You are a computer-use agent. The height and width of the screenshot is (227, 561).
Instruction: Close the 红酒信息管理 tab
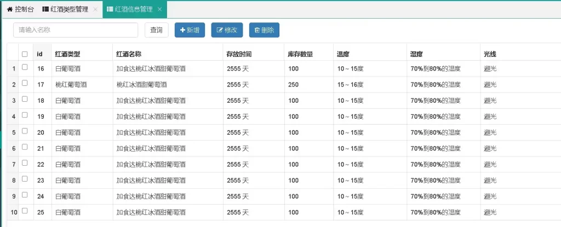click(159, 10)
